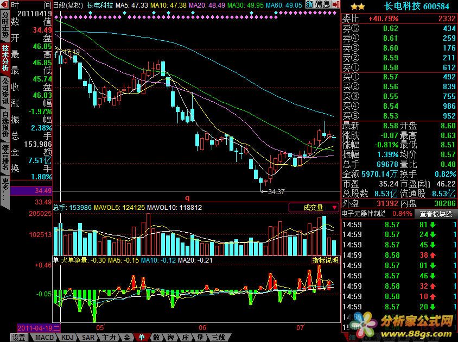
Task: Click the red q marker below chart
Action: coord(187,198)
